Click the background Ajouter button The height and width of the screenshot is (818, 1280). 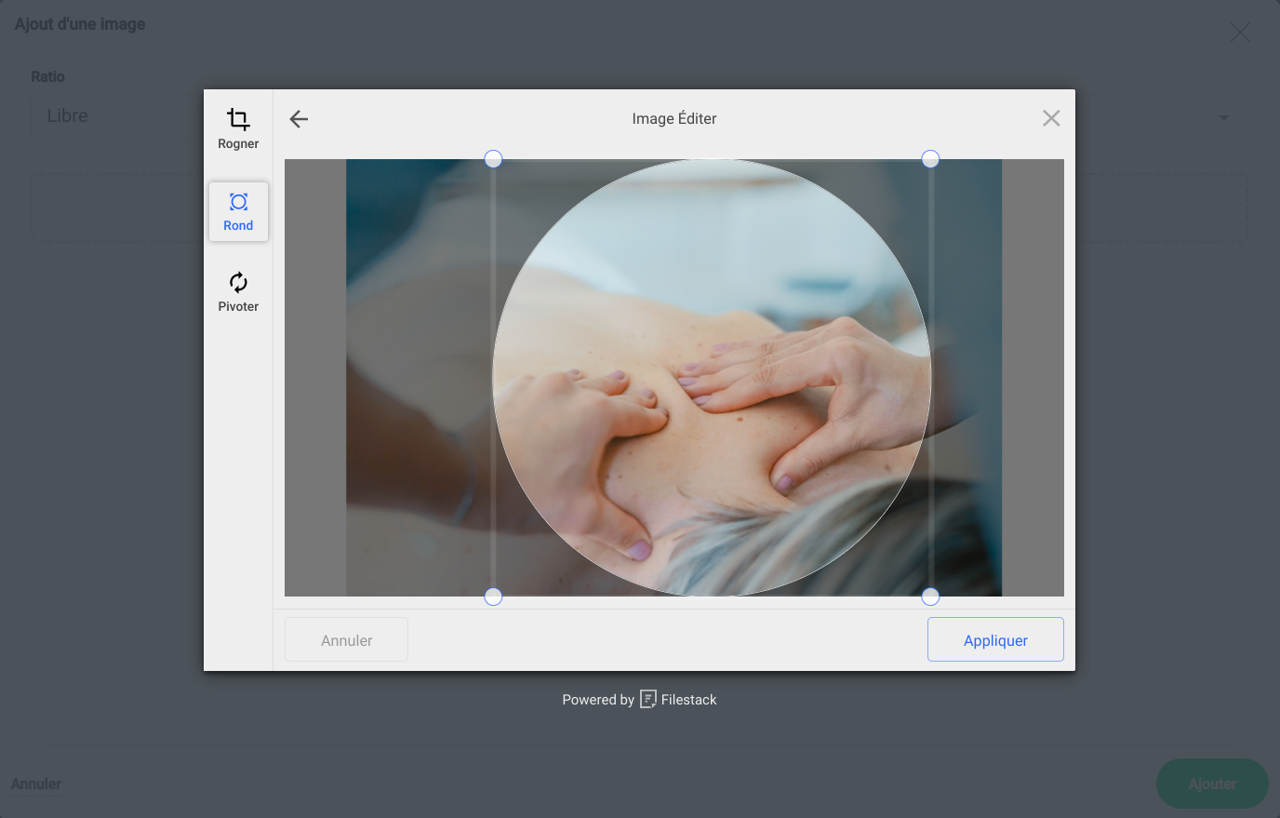[x=1212, y=784]
